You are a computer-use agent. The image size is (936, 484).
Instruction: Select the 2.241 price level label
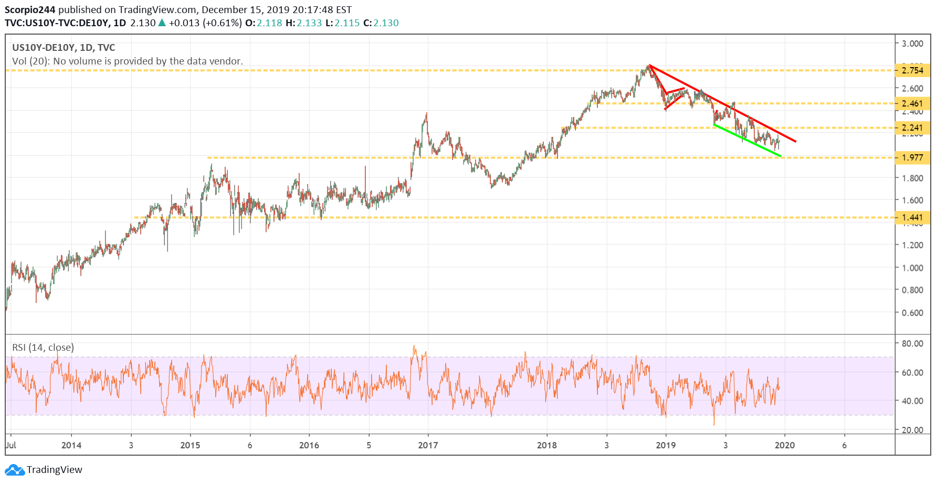click(912, 127)
